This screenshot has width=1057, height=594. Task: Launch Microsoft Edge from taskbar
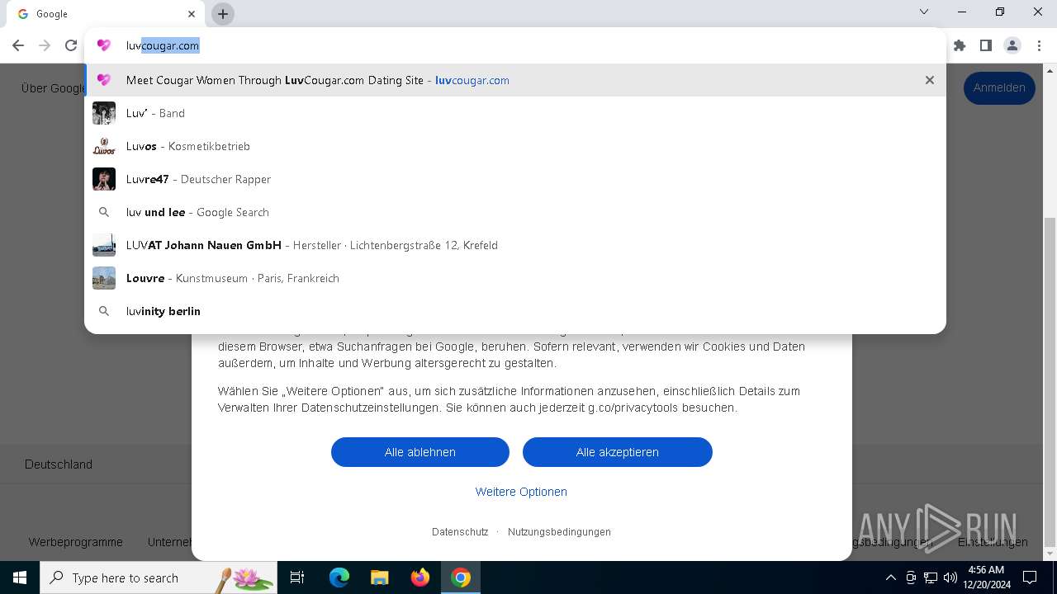tap(339, 577)
